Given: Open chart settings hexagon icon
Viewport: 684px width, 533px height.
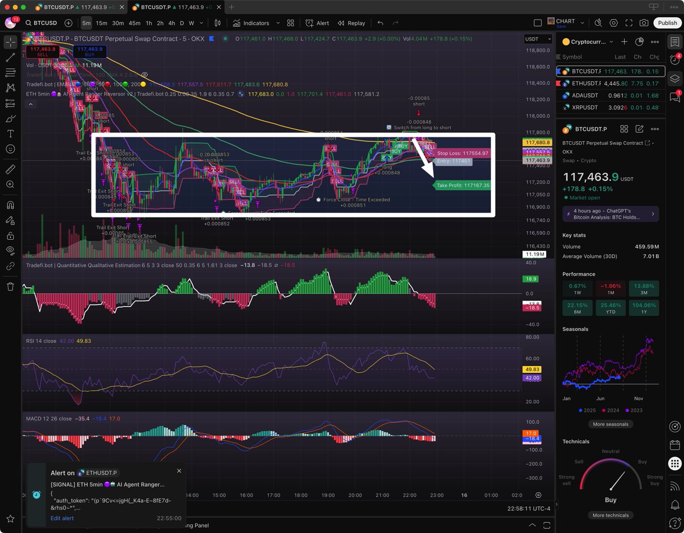Looking at the screenshot, I should pos(613,23).
